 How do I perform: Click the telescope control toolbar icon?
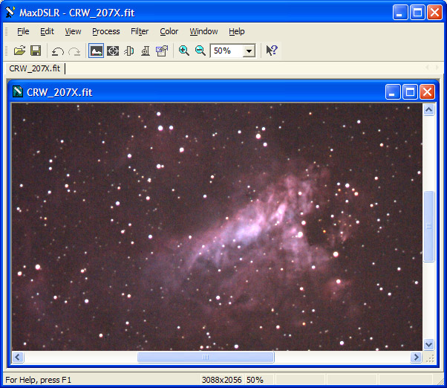(129, 51)
